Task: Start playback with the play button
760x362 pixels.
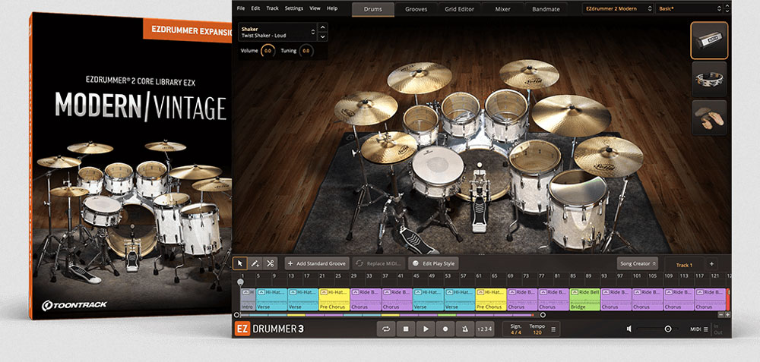Action: coord(426,329)
